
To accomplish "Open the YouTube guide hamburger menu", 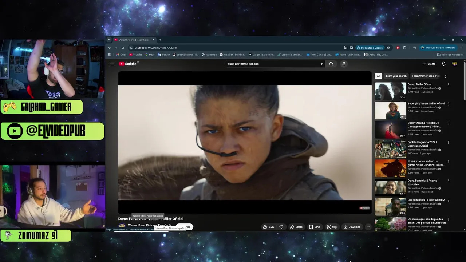I will coord(112,64).
